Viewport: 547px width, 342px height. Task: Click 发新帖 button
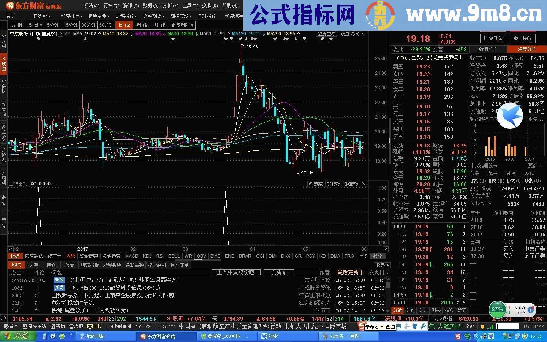pos(279,272)
